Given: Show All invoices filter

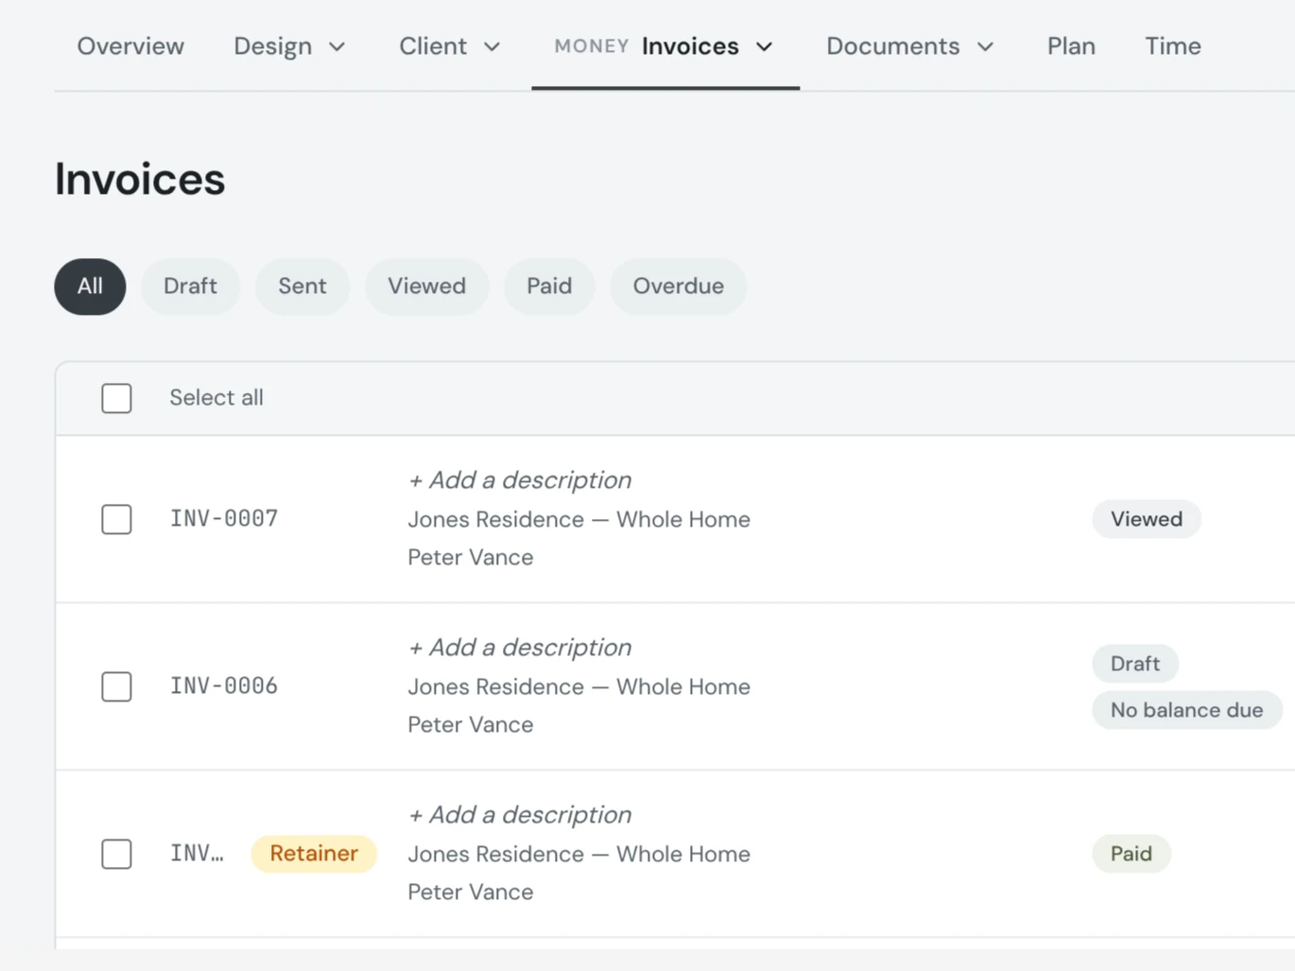Looking at the screenshot, I should point(90,286).
